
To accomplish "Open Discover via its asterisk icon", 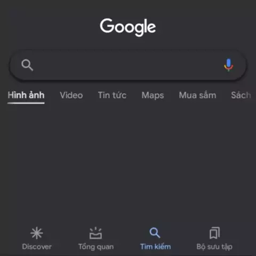I will 37,233.
